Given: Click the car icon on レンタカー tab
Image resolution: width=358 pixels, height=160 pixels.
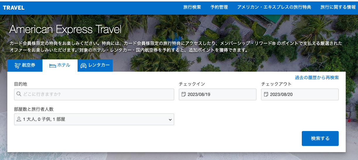Looking at the screenshot, I should coord(83,66).
